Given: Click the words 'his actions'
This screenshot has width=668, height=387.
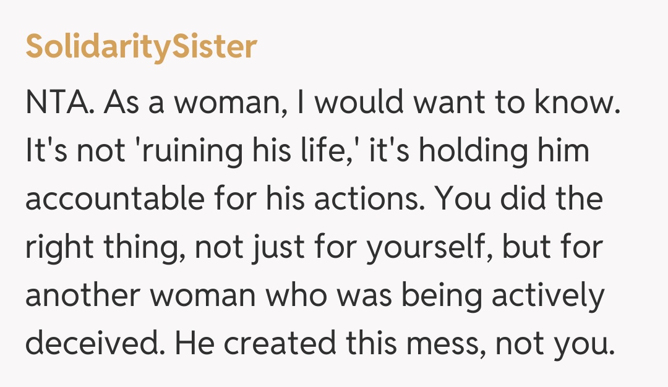Looking at the screenshot, I should click(326, 200).
